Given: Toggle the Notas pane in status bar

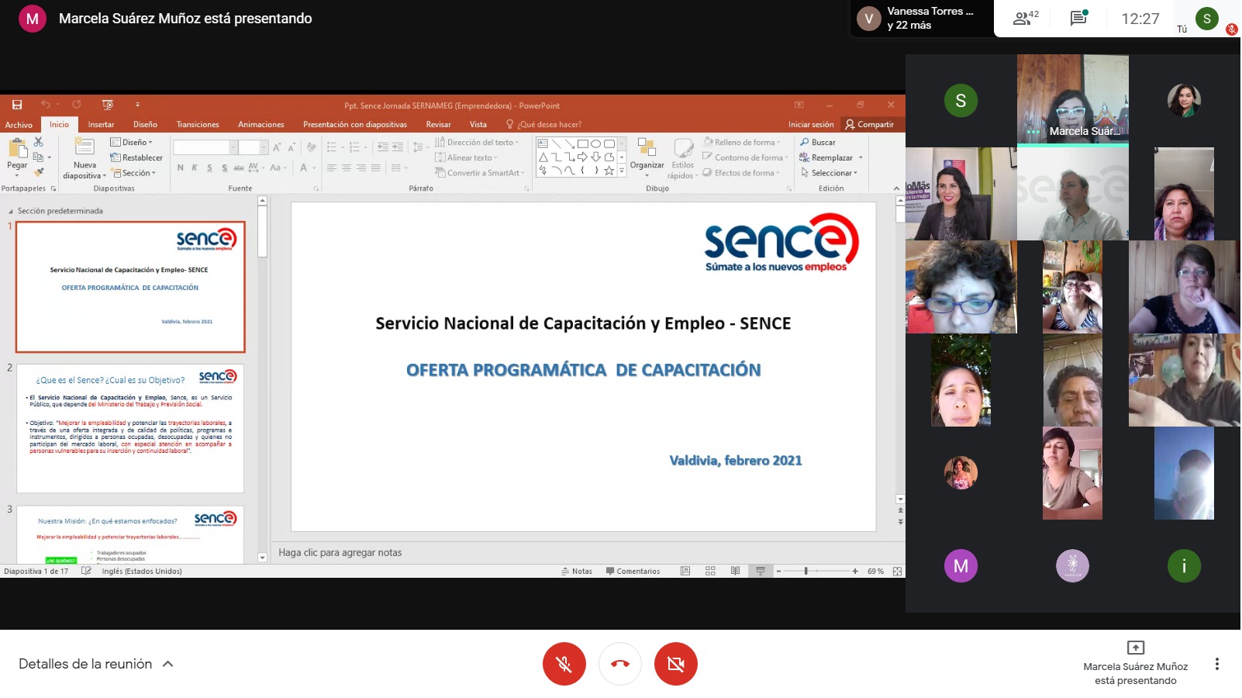Looking at the screenshot, I should tap(577, 572).
